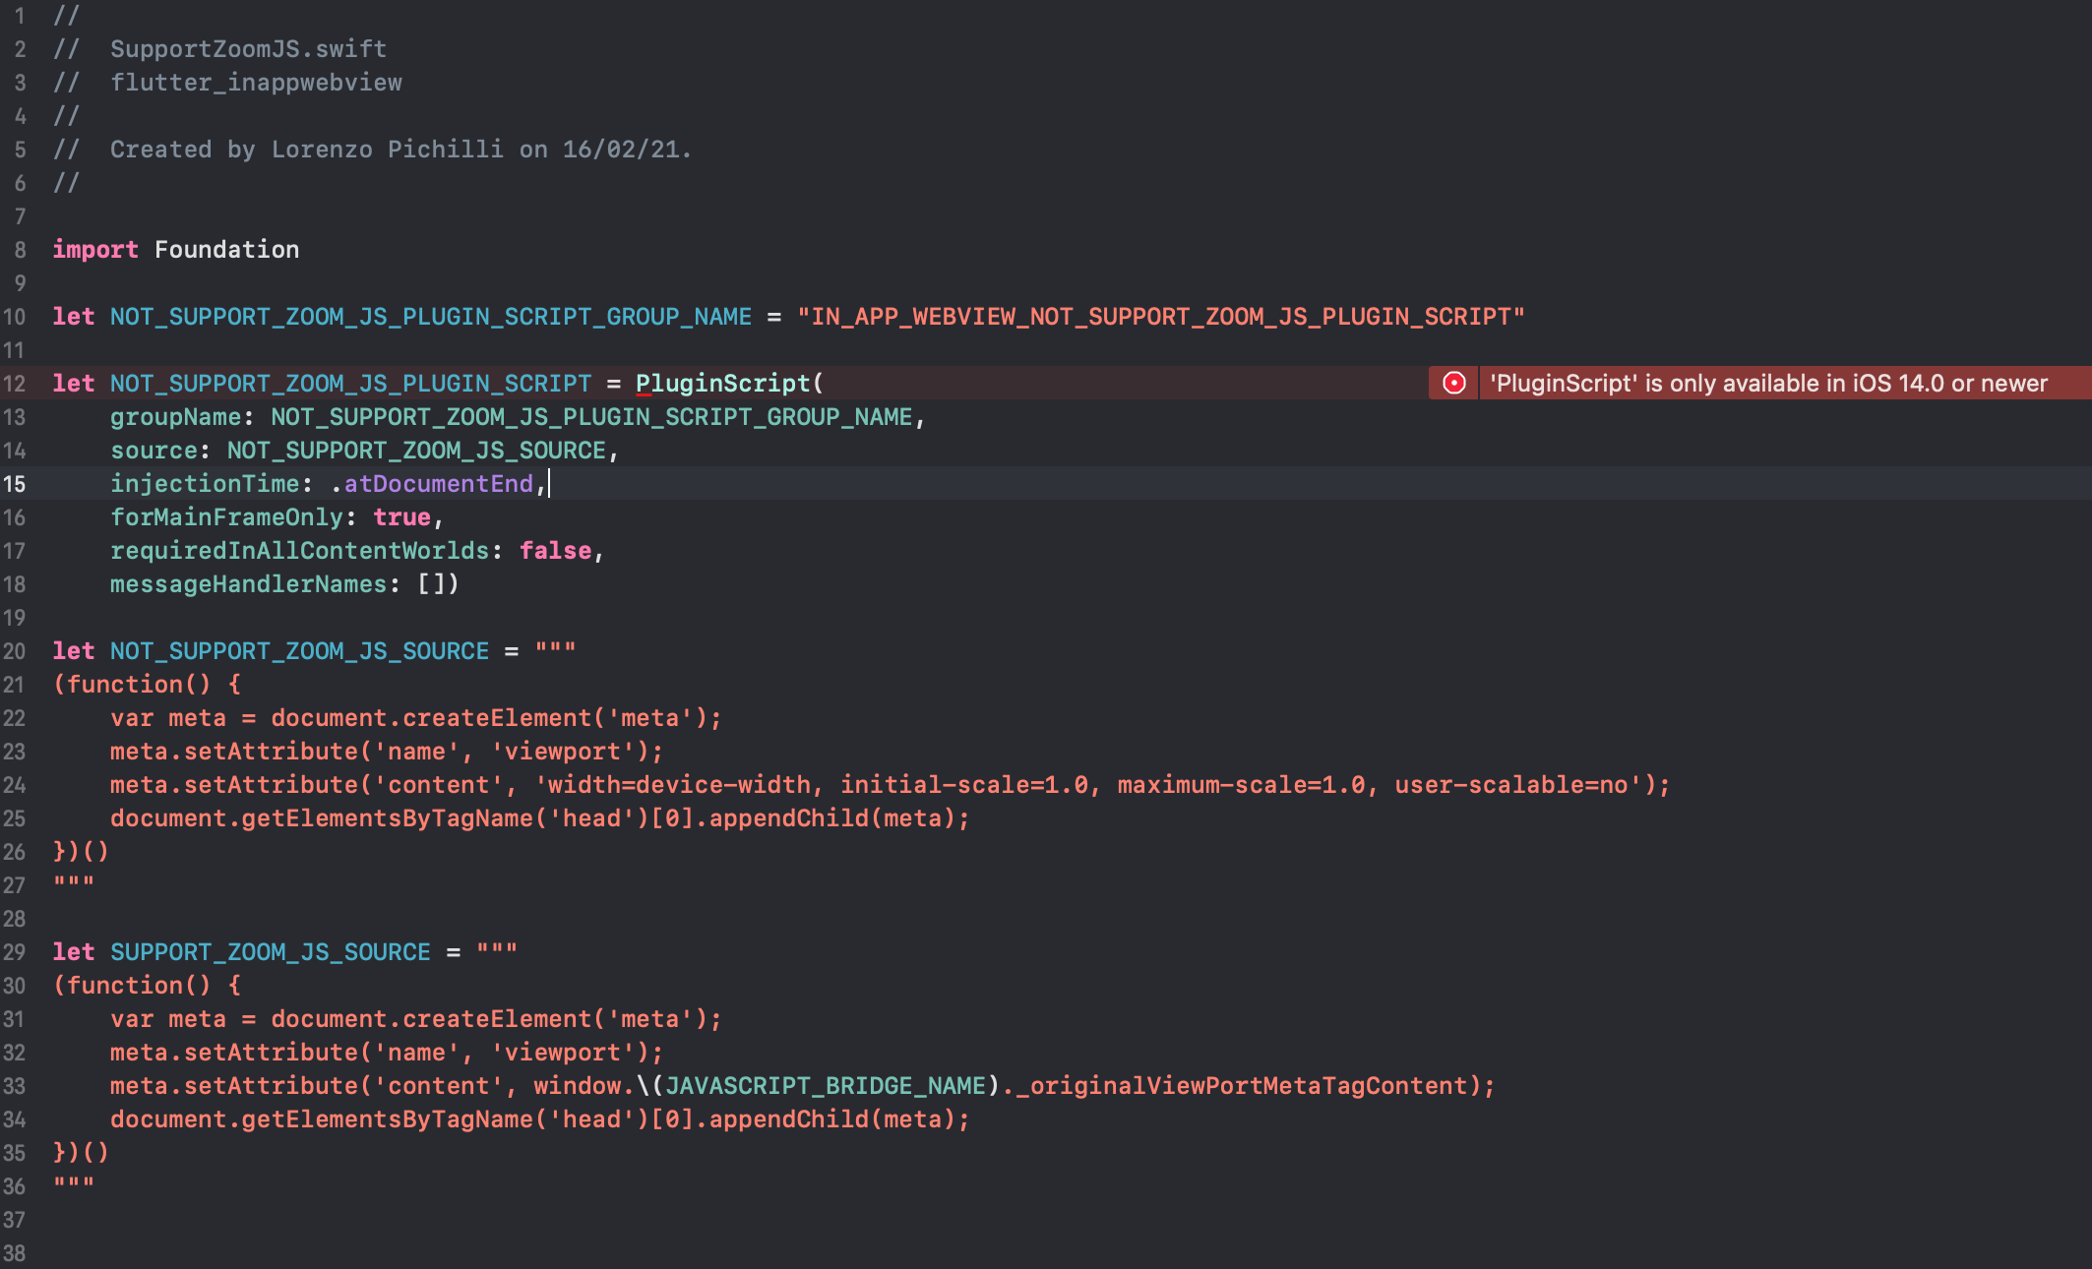This screenshot has width=2092, height=1269.
Task: Open the 'PluginScript' iOS 14.0 error message
Action: pos(1766,384)
